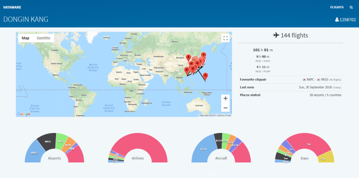Click the 4 h 11 m longest flight value
The width and height of the screenshot is (359, 178).
click(x=263, y=67)
